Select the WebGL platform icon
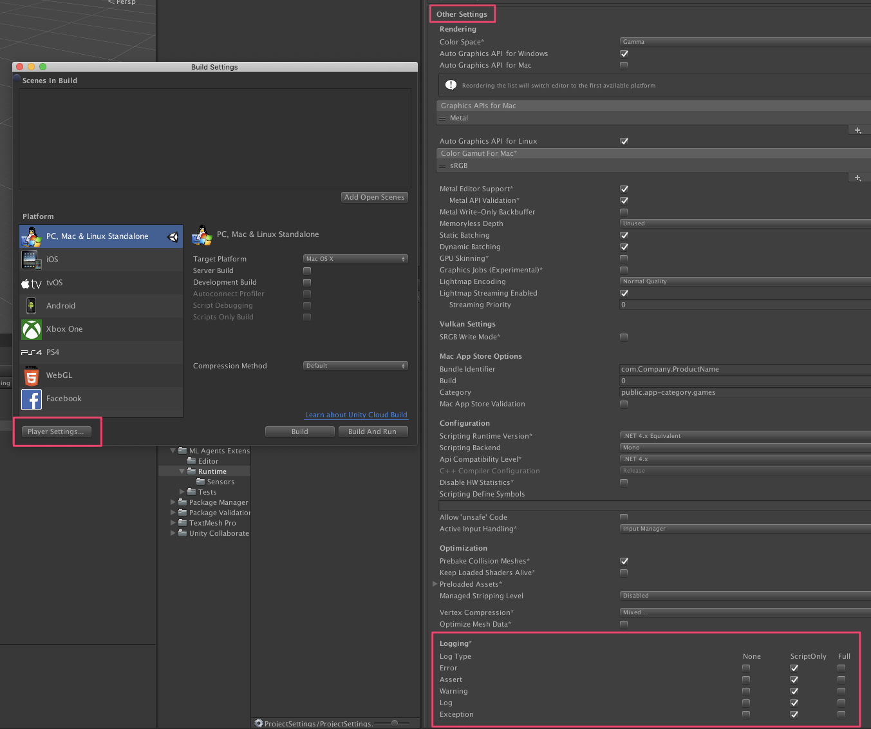The width and height of the screenshot is (871, 729). tap(31, 375)
